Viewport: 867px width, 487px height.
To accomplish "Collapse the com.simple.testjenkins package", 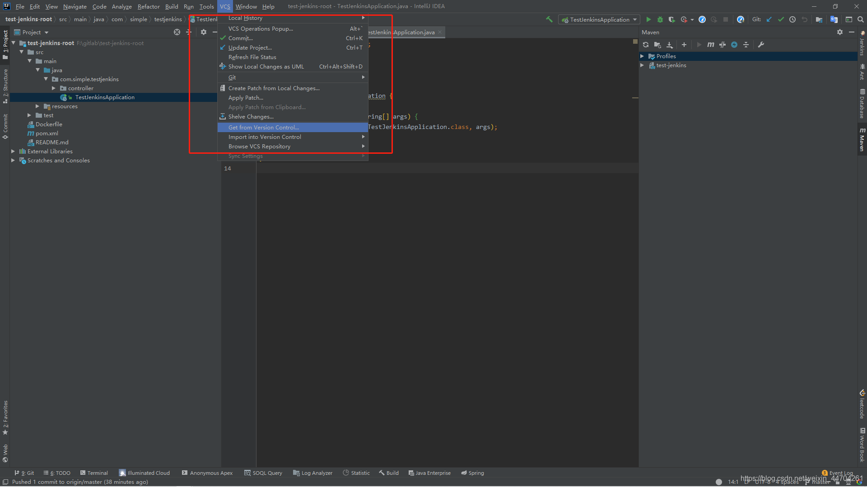I will click(x=46, y=79).
